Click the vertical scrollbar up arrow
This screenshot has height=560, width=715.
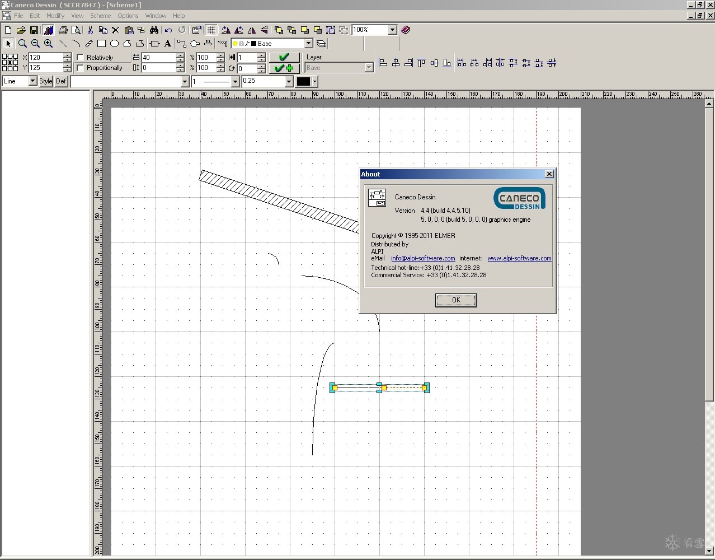point(709,104)
